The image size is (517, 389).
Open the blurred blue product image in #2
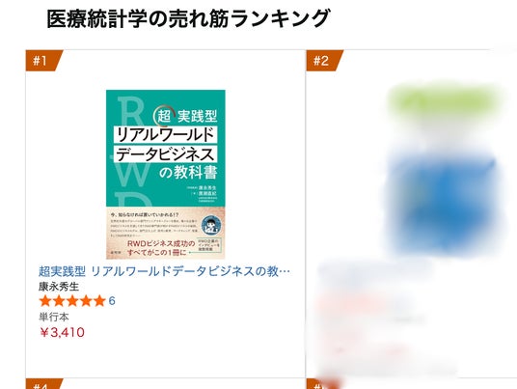[x=444, y=205]
